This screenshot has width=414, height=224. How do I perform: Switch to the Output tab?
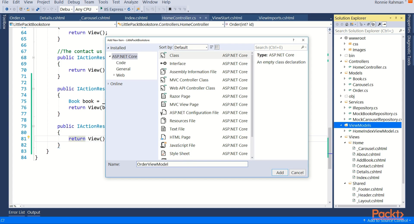point(34,212)
